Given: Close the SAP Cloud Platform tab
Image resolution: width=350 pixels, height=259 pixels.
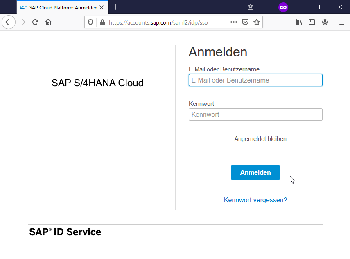Looking at the screenshot, I should pos(102,7).
